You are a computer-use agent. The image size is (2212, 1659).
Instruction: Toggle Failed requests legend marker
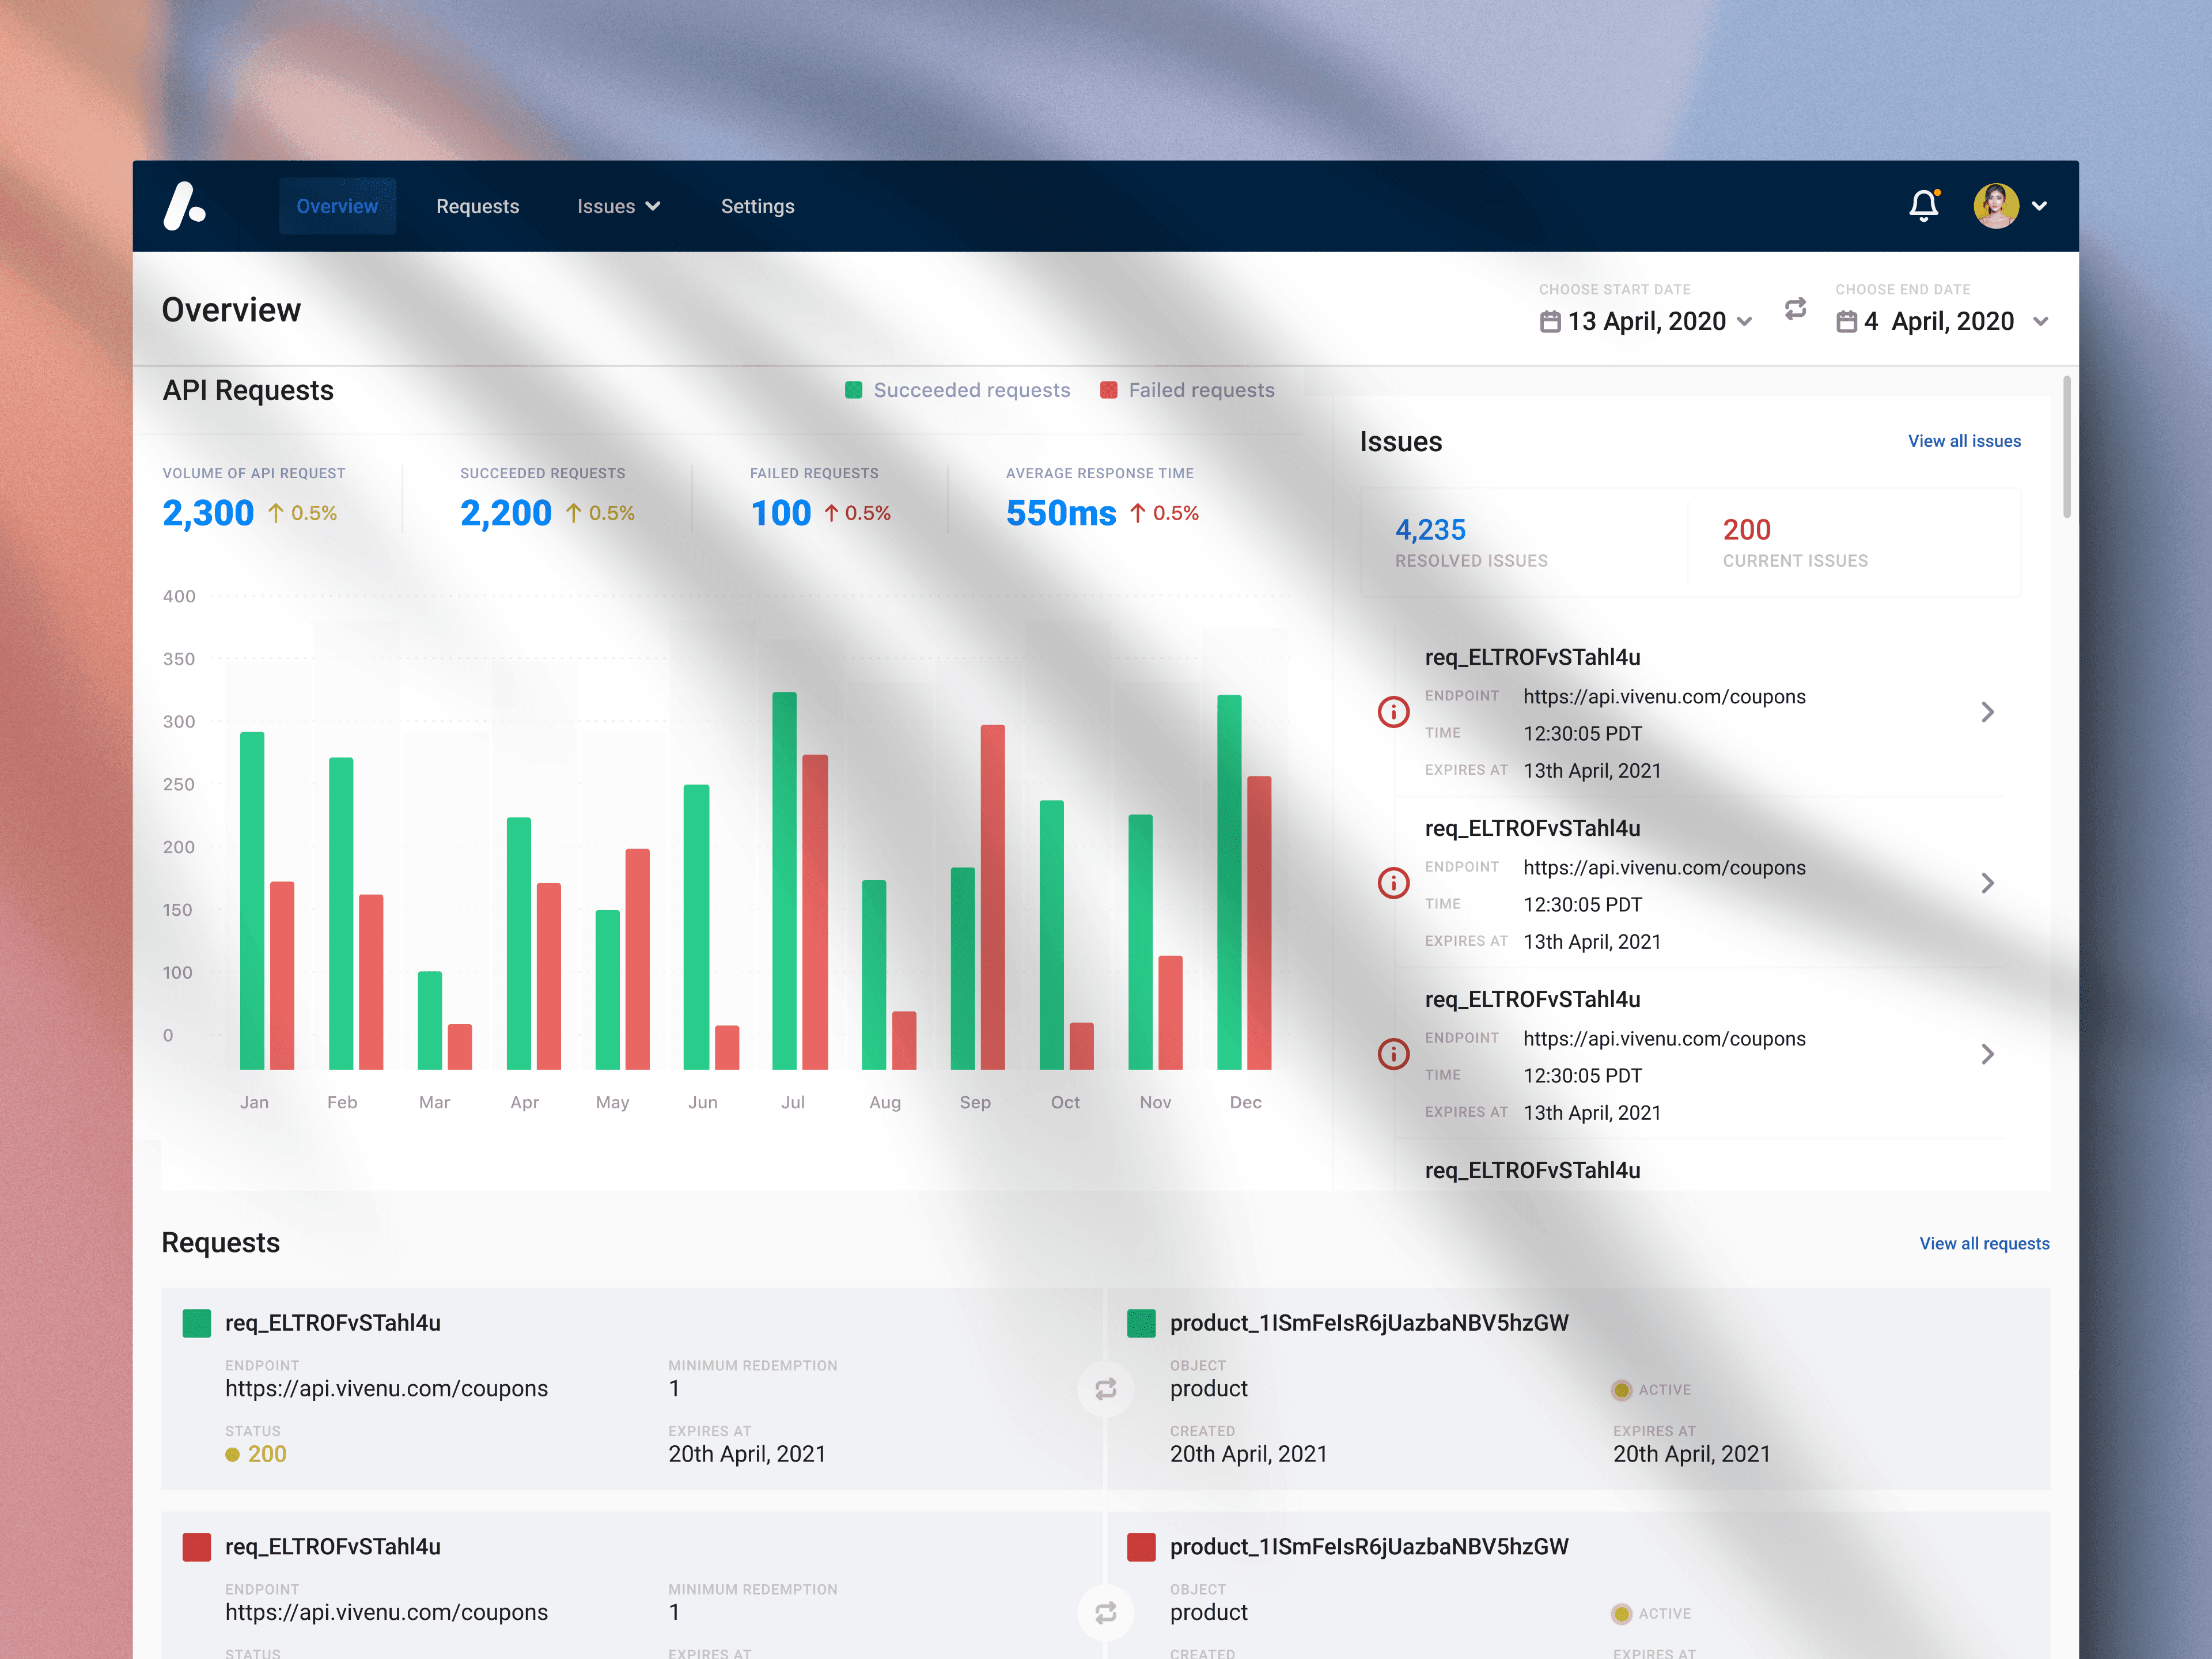1108,390
